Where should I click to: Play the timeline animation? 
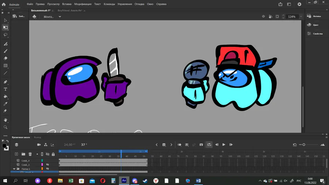point(224,144)
